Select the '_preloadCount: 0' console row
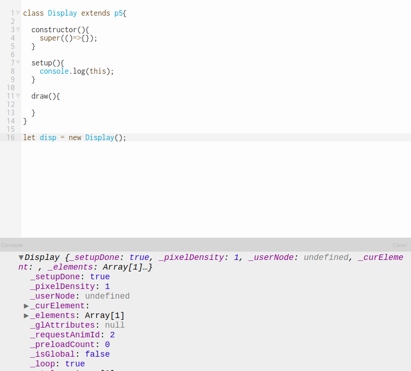 [x=70, y=345]
